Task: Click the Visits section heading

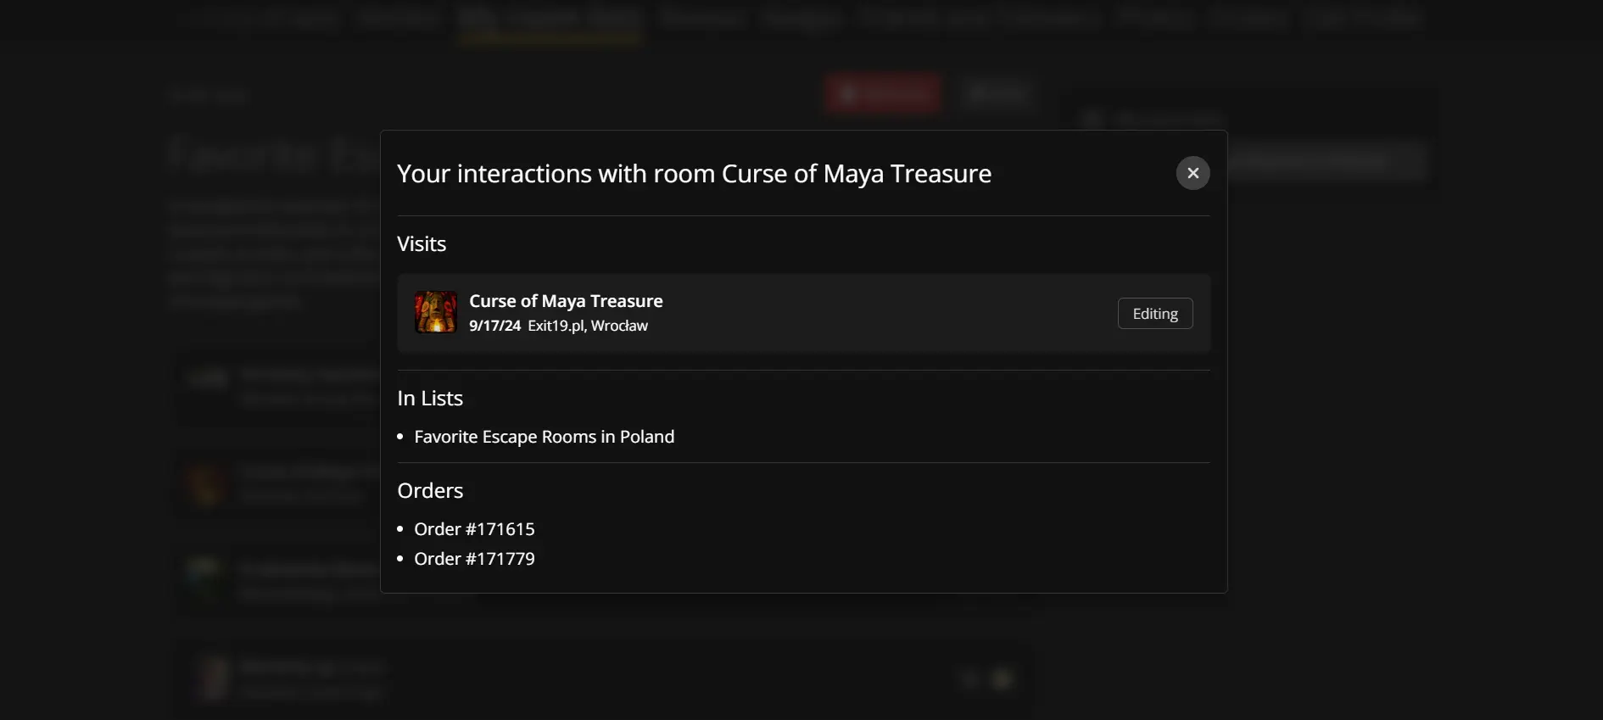Action: click(422, 244)
